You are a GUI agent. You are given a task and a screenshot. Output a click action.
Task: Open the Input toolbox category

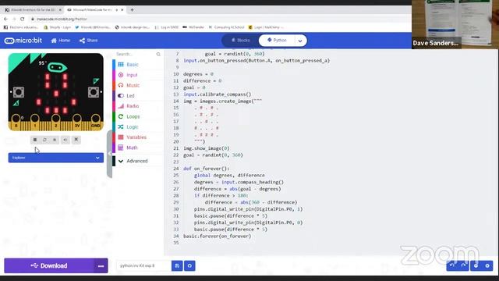tap(137, 75)
